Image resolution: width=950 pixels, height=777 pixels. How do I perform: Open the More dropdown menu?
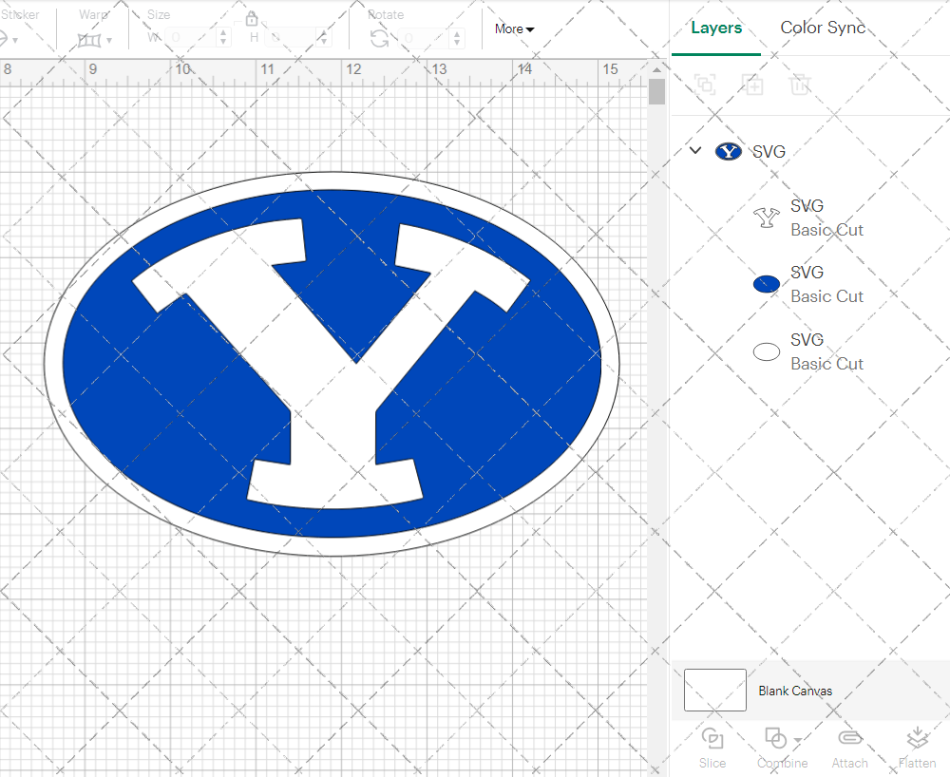tap(514, 28)
